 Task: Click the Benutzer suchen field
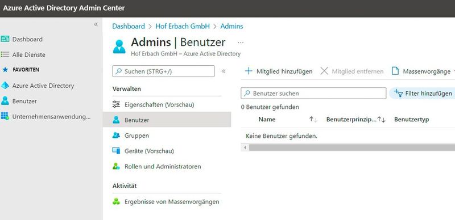[313, 93]
